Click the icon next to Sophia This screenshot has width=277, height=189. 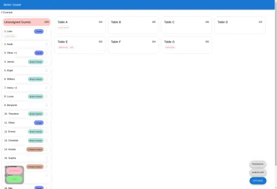47,158
